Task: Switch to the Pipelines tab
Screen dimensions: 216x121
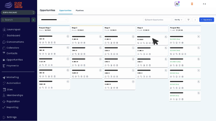Action: pyautogui.click(x=80, y=10)
